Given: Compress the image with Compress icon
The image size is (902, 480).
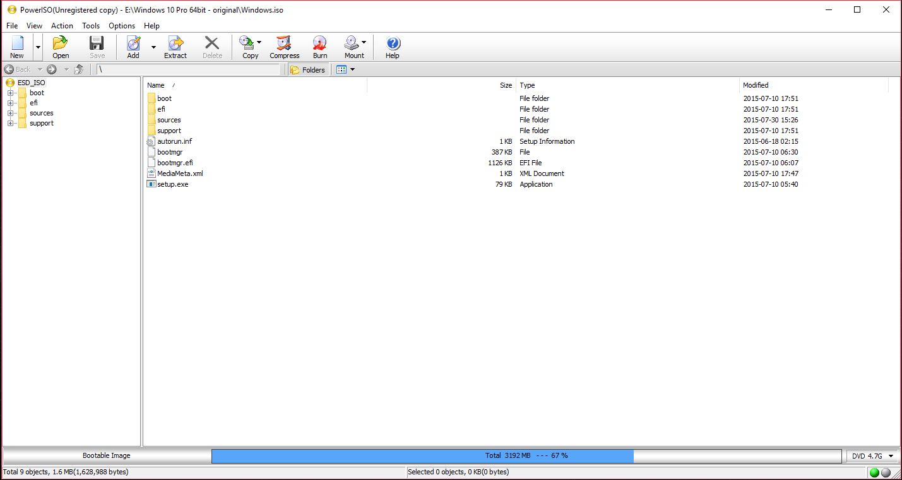Looking at the screenshot, I should 284,47.
